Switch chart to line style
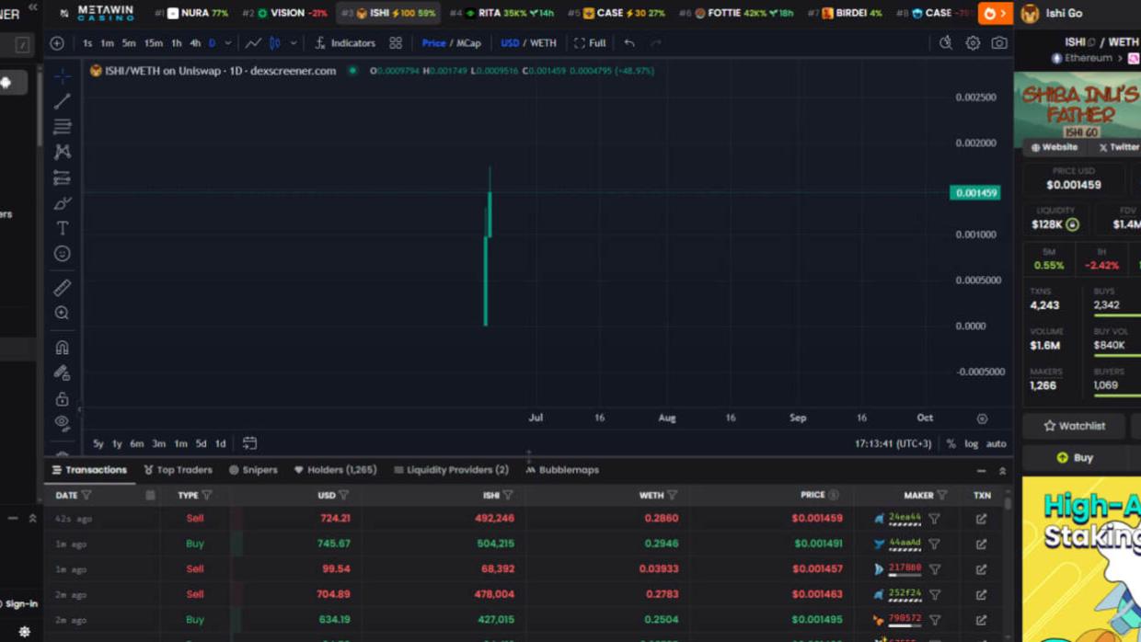Screen dimensions: 1141x642 point(253,43)
